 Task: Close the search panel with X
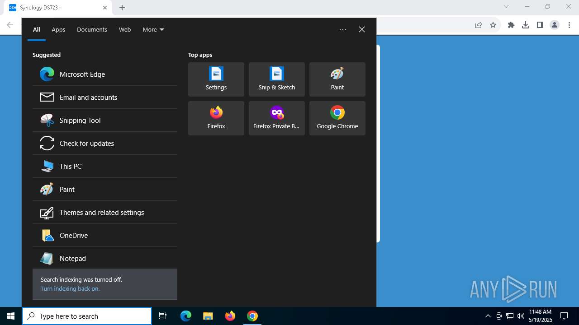pyautogui.click(x=362, y=29)
